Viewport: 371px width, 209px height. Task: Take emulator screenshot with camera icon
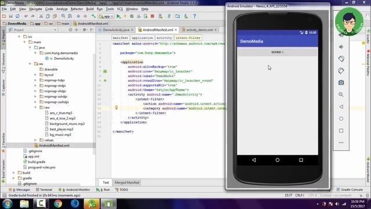pos(341,82)
